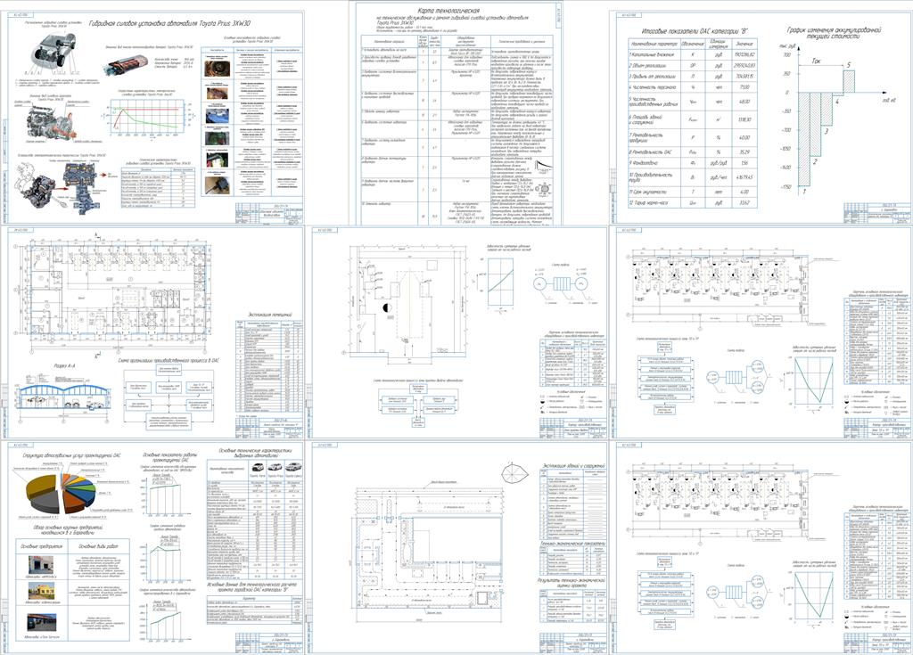Select the yellow service building photo
The width and height of the screenshot is (913, 655).
pyautogui.click(x=41, y=591)
